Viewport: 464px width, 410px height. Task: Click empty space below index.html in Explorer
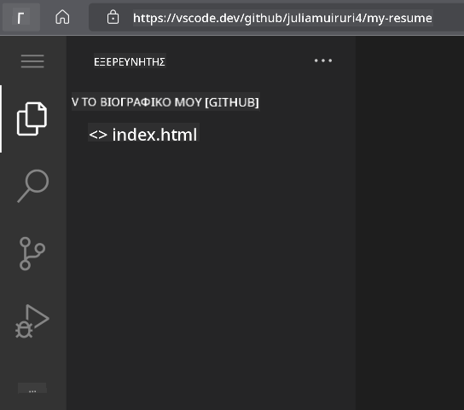pos(211,266)
